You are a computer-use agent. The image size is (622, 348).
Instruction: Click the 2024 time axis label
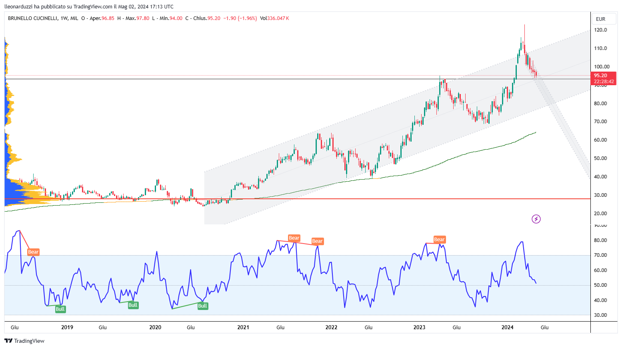tap(508, 327)
